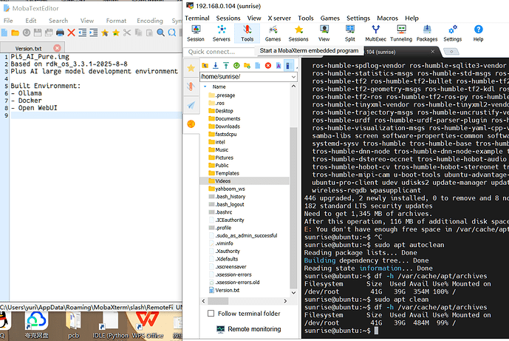
Task: Click the Print icon in MobaTextEditor
Action: click(x=60, y=33)
